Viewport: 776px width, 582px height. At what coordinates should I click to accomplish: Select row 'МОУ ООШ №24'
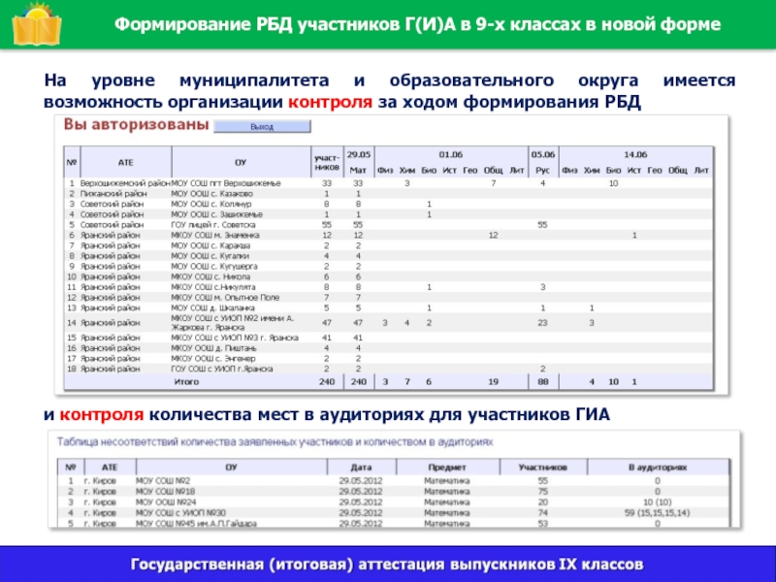[394, 502]
